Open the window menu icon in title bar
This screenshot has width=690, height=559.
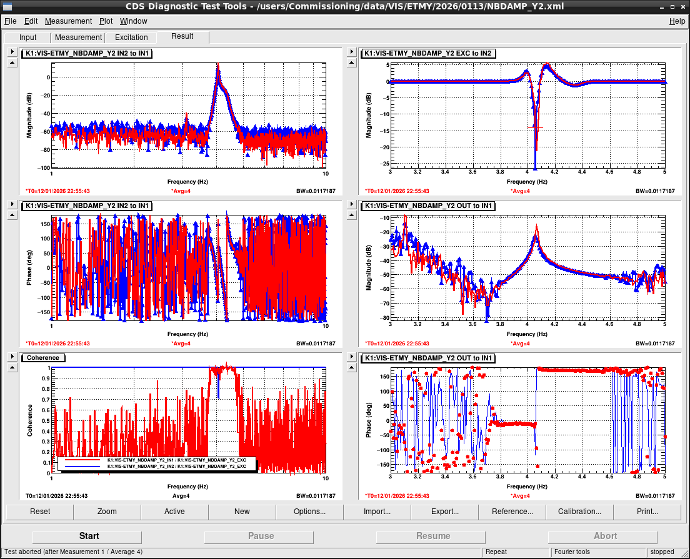tap(7, 7)
